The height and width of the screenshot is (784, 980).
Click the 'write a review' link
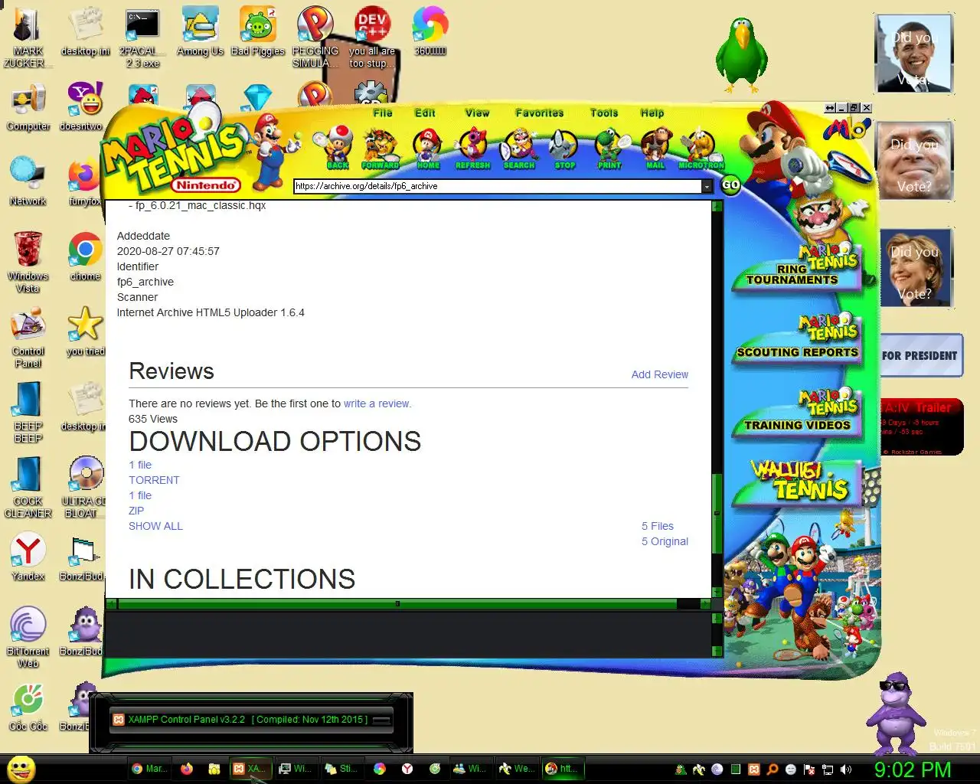pos(377,403)
